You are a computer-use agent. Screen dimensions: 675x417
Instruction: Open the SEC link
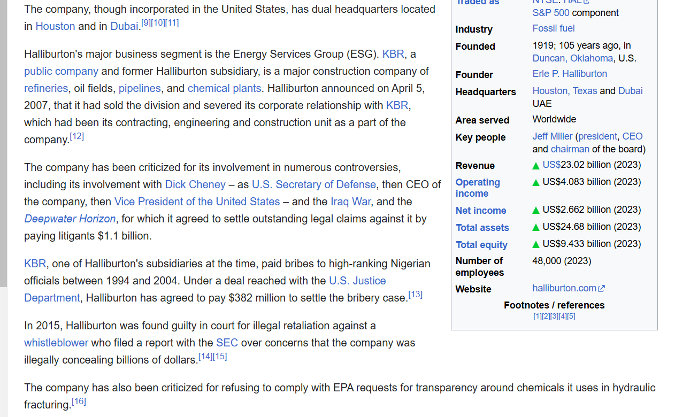click(x=227, y=343)
